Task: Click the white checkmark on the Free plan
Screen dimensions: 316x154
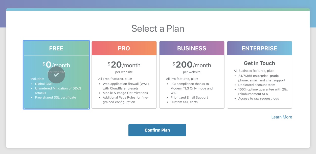Action: (56, 75)
